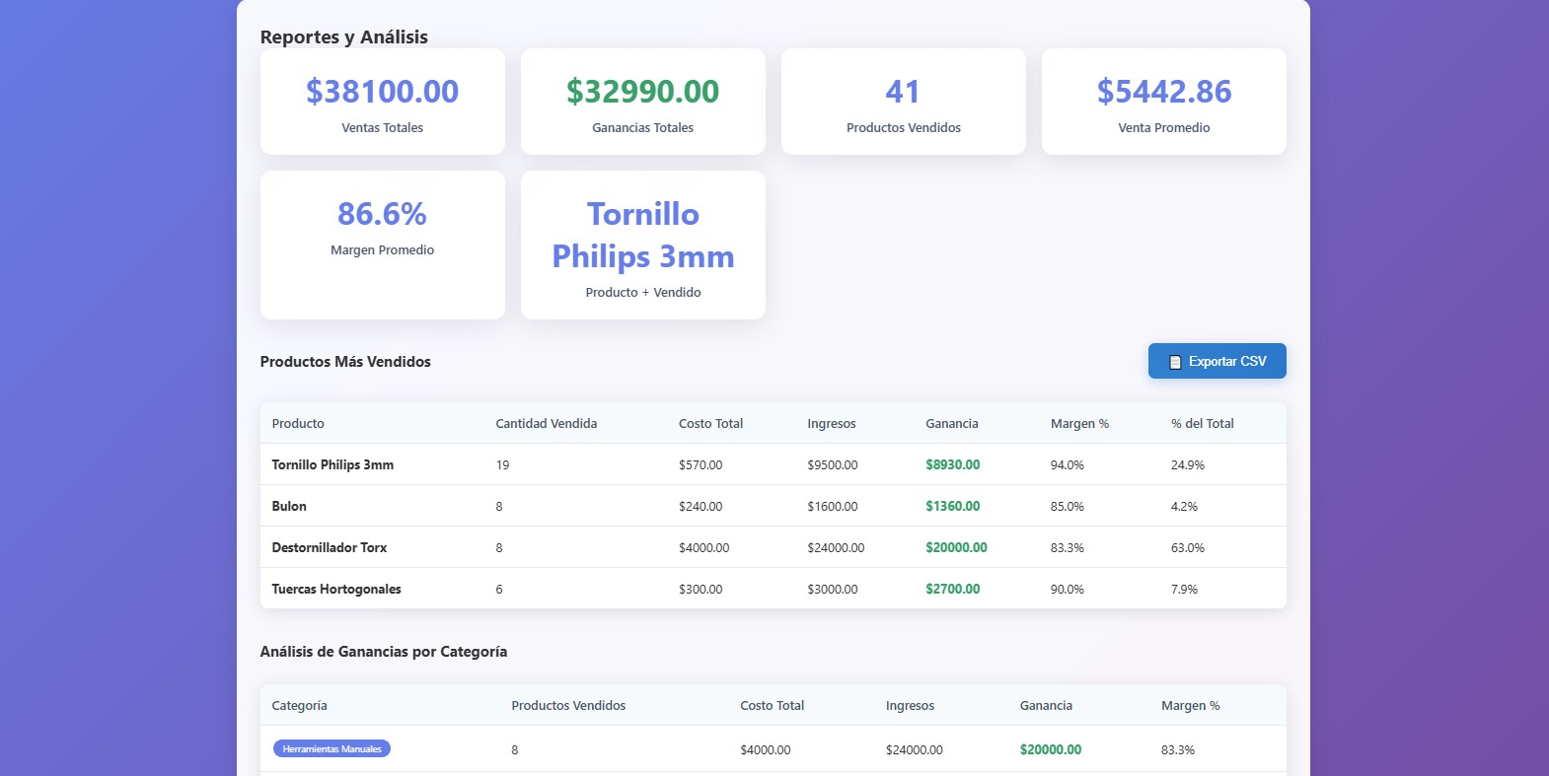
Task: Click the Categoría column header
Action: point(299,705)
